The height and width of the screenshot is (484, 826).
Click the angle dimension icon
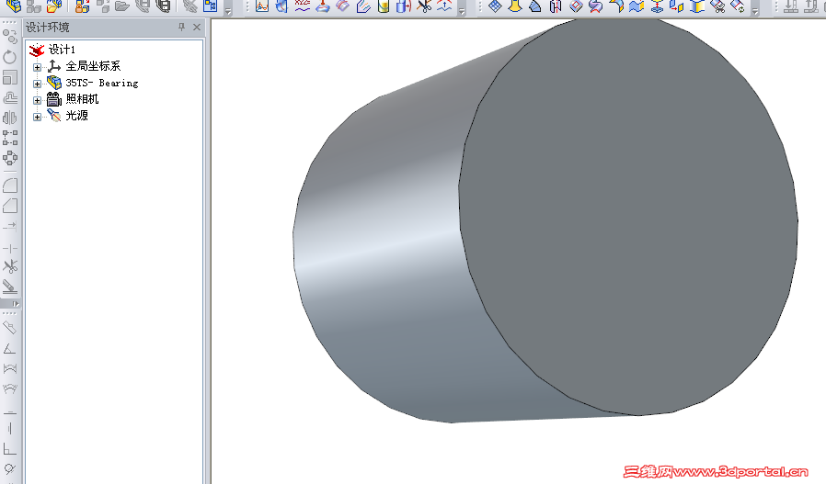pos(9,348)
